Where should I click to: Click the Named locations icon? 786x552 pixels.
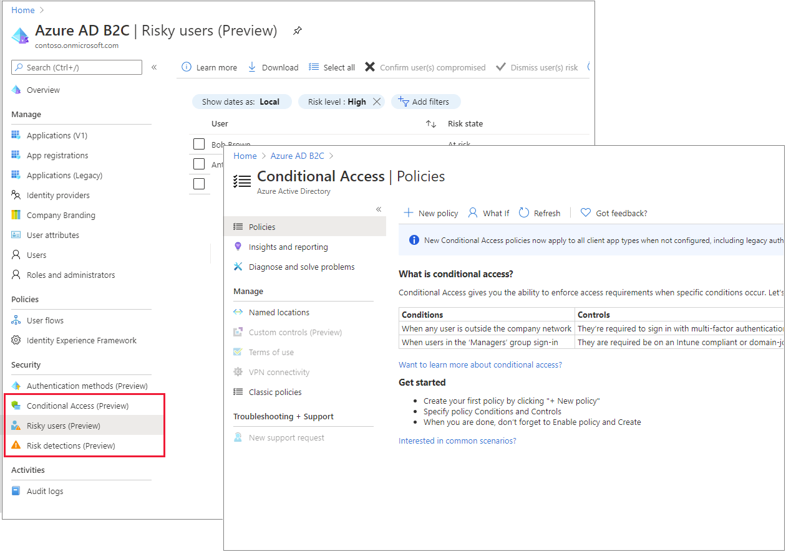[238, 312]
